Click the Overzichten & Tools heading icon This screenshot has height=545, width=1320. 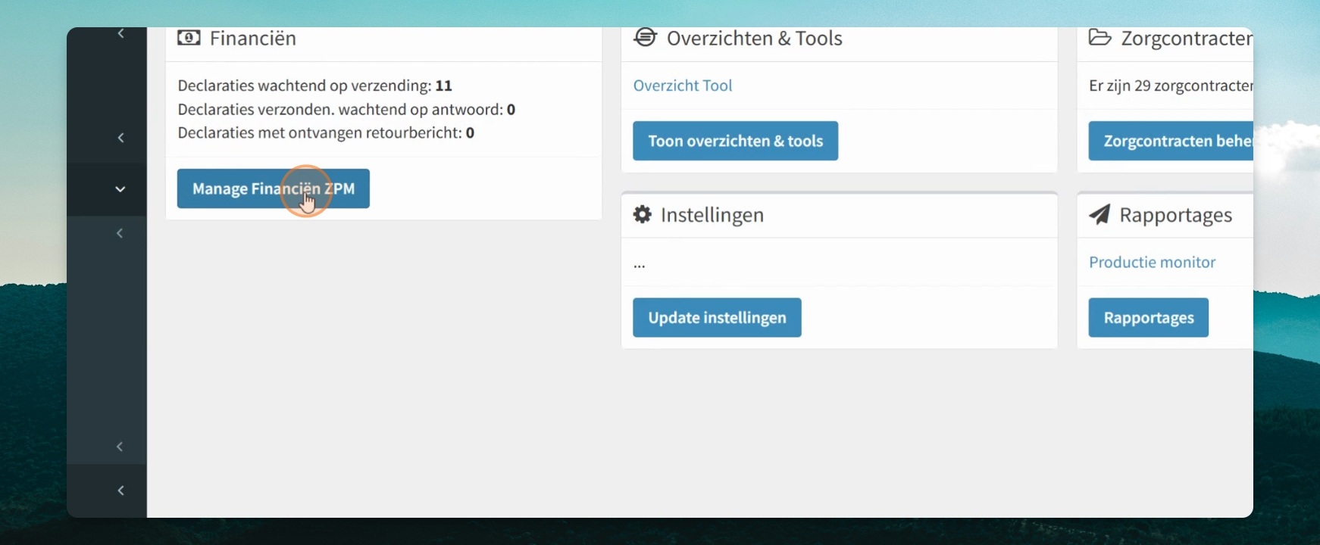pyautogui.click(x=645, y=37)
